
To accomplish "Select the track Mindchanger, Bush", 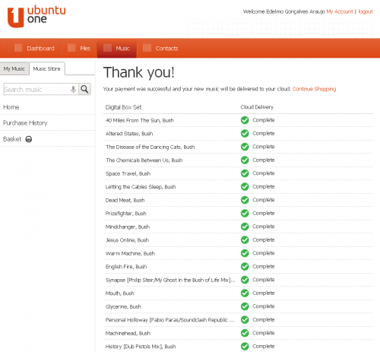I will (x=128, y=227).
